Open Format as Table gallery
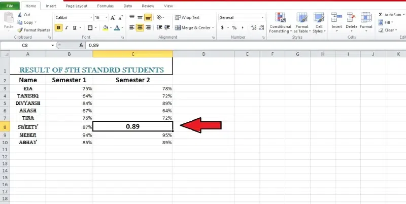The image size is (406, 204). [x=302, y=23]
